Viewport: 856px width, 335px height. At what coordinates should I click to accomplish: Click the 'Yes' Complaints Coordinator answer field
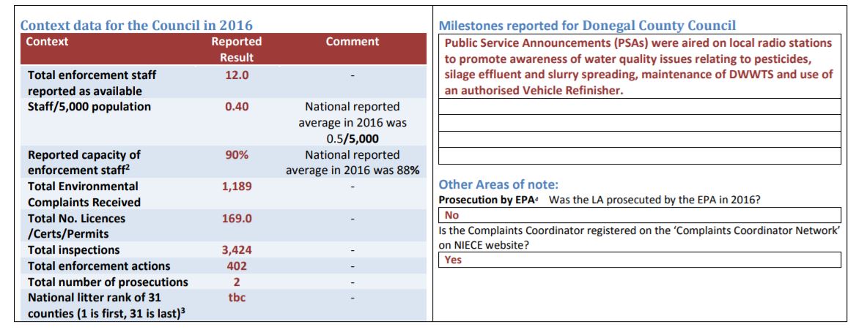point(639,260)
